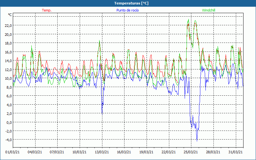Click the red Temp. legend label

tap(47, 10)
